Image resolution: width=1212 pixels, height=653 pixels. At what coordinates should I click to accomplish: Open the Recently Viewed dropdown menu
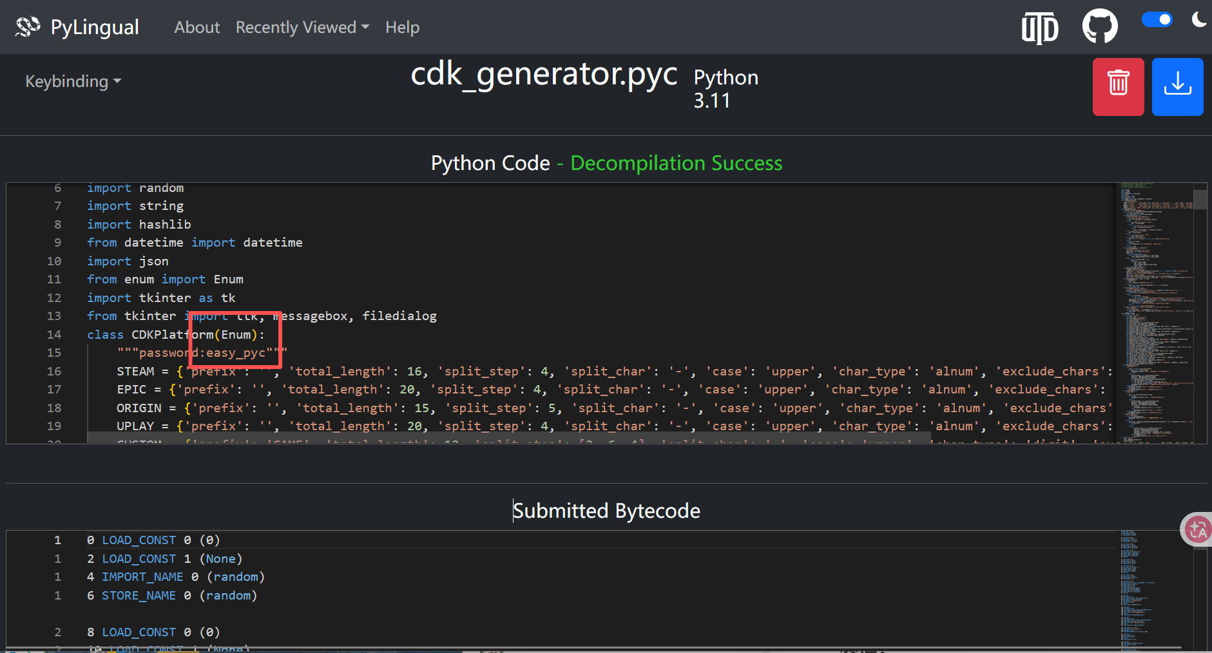[x=302, y=27]
